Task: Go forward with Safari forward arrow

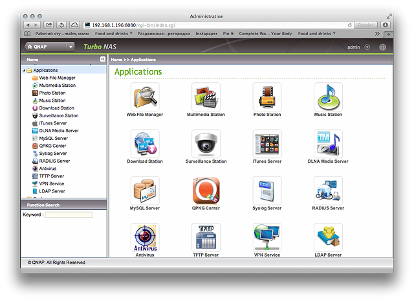Action: point(36,25)
